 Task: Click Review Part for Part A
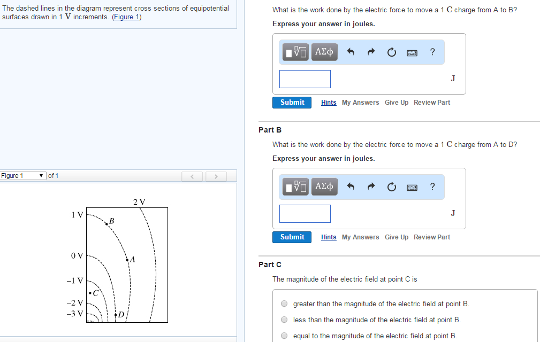431,102
